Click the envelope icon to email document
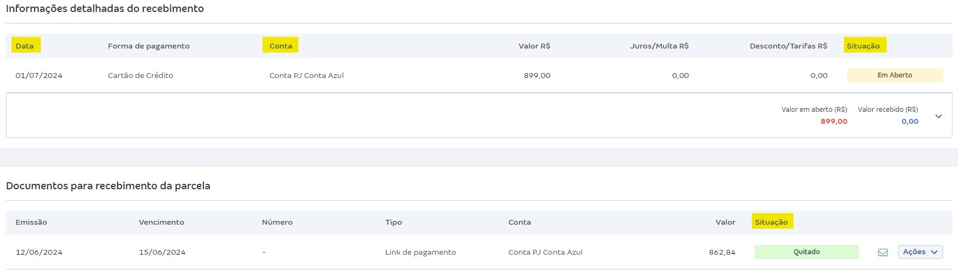958x276 pixels. tap(883, 252)
